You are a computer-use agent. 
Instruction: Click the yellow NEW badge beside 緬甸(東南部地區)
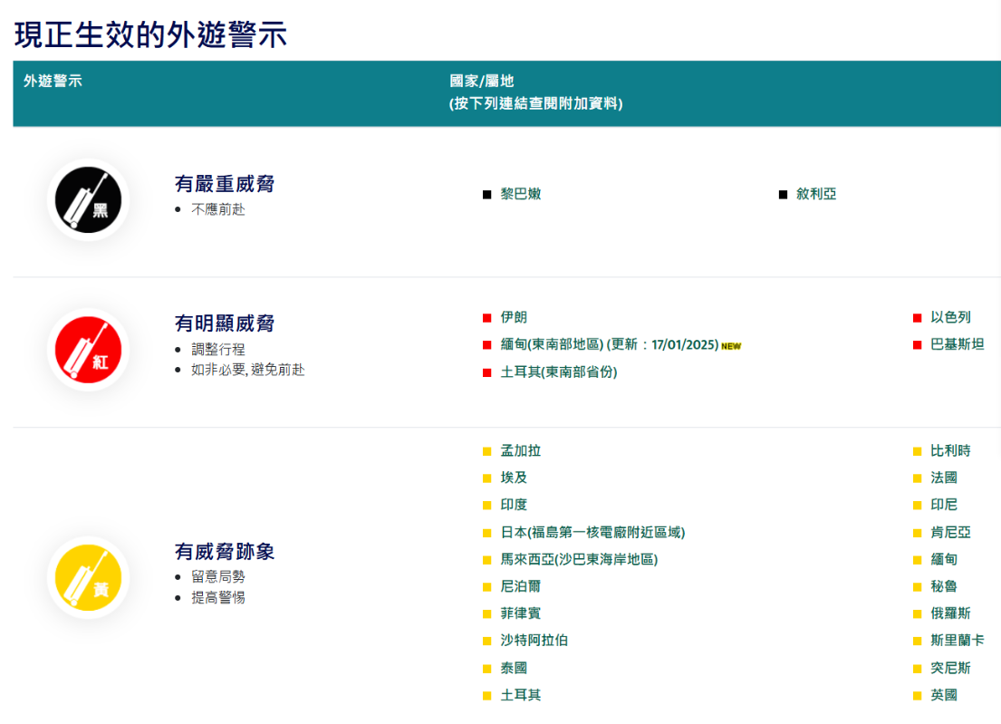pyautogui.click(x=731, y=346)
